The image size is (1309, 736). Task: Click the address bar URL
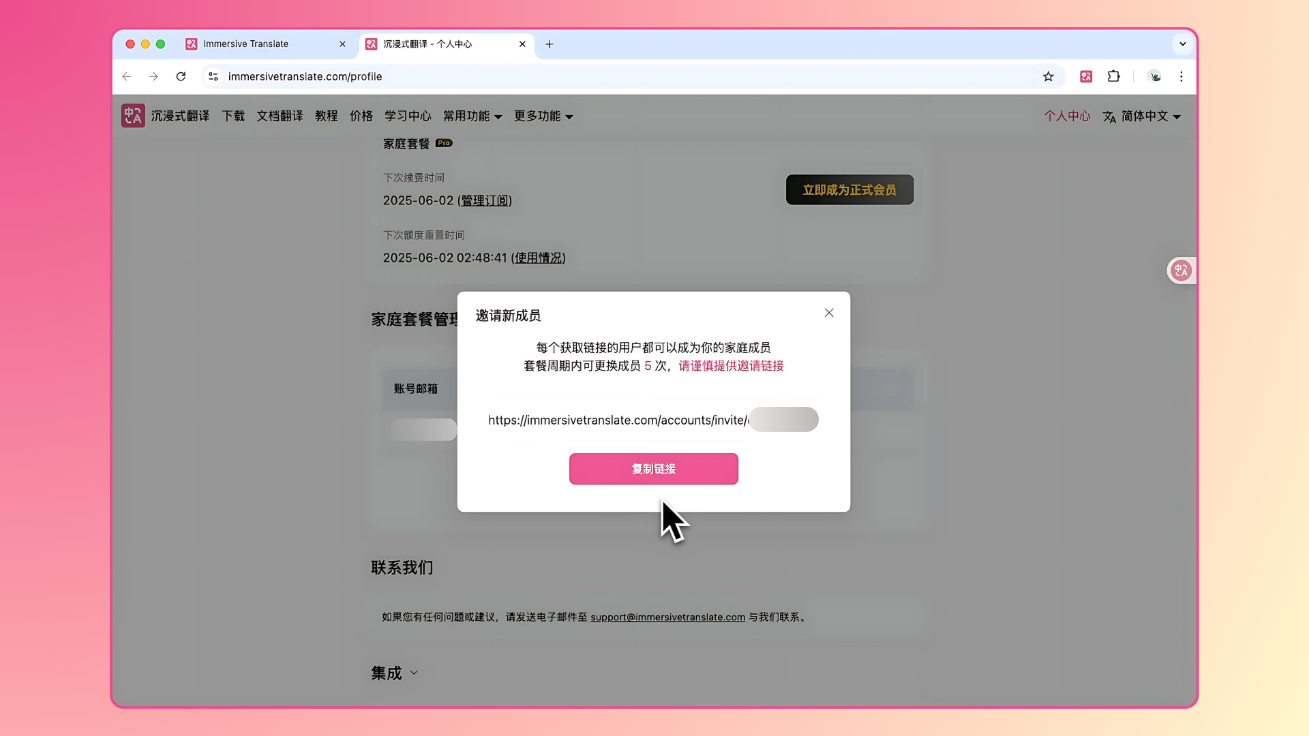(305, 76)
